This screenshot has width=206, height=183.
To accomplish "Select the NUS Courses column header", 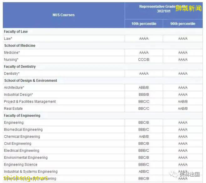I will tap(64, 15).
